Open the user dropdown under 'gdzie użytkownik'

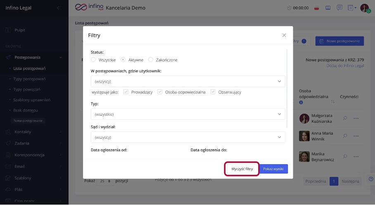188,81
